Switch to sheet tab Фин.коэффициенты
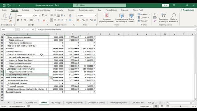Screen dimensions: 197x111 pyautogui.click(x=119, y=103)
